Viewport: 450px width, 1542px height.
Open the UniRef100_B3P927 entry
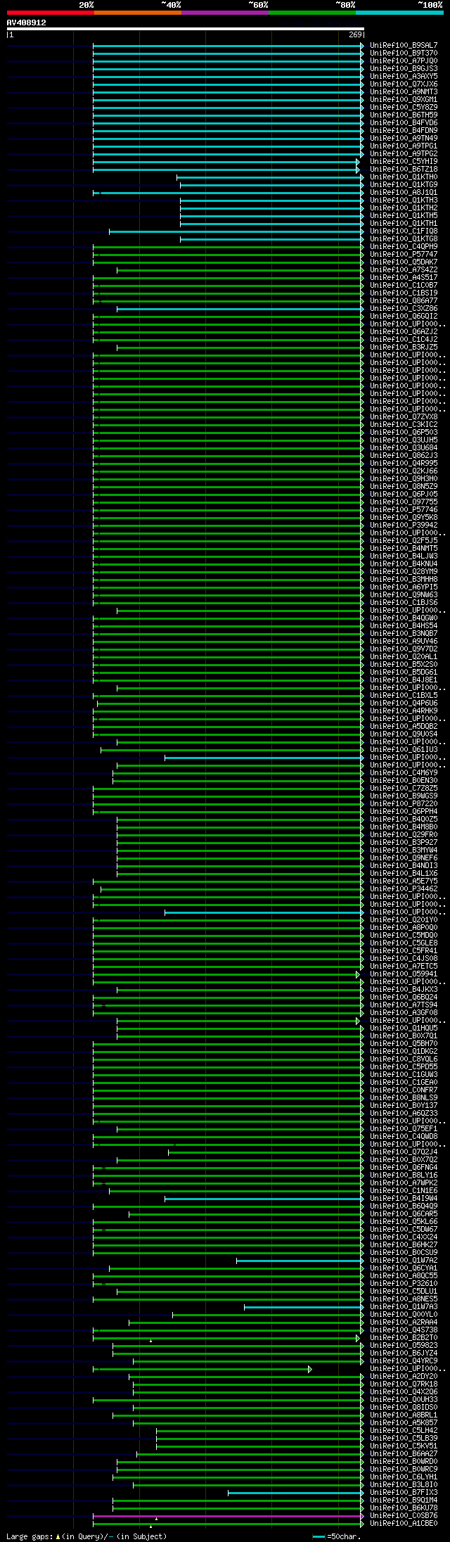[404, 843]
